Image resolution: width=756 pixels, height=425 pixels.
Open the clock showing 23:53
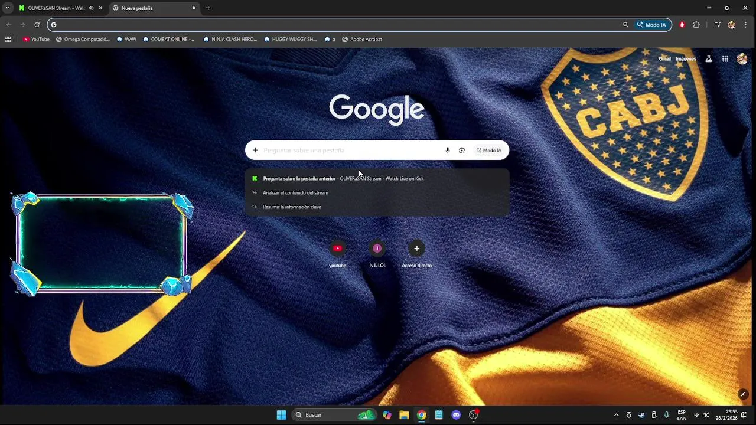click(726, 415)
